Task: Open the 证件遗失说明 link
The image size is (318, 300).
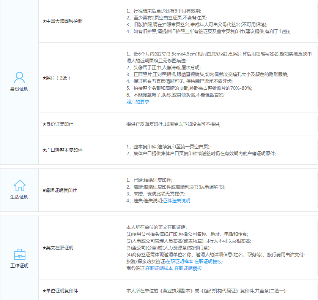Action: tap(177, 201)
